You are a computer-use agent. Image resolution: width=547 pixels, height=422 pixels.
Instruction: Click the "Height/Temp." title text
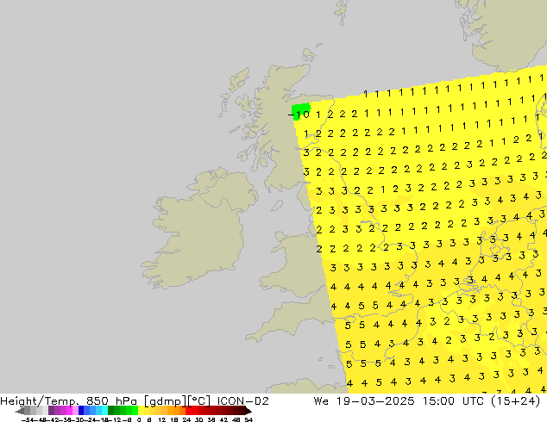pos(40,401)
